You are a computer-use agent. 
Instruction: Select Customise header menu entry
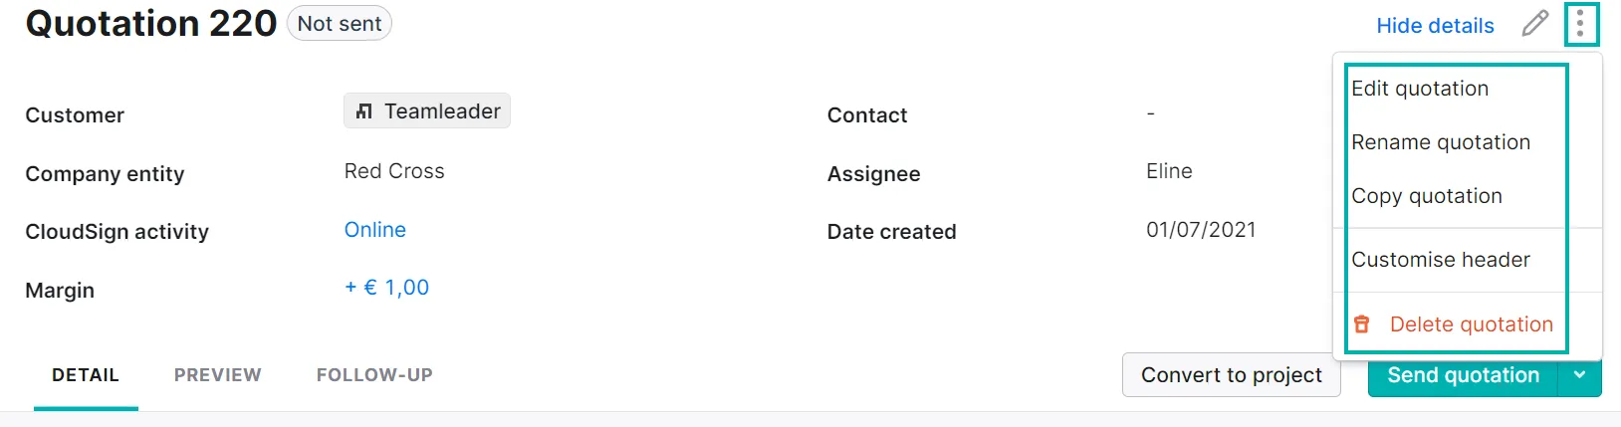(1441, 260)
